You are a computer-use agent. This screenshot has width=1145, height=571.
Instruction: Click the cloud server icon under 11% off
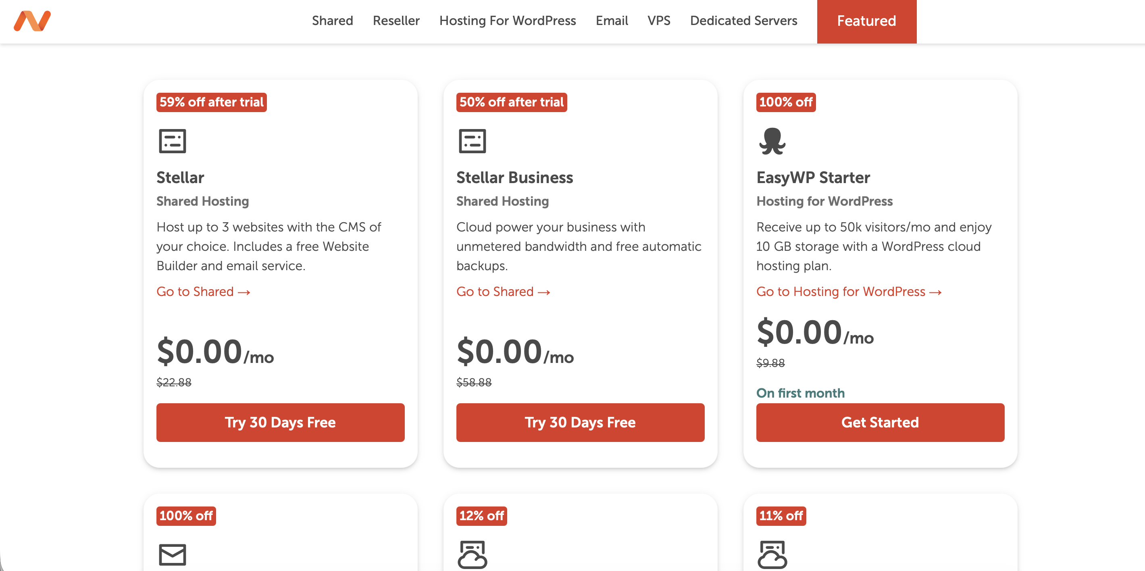pos(772,554)
